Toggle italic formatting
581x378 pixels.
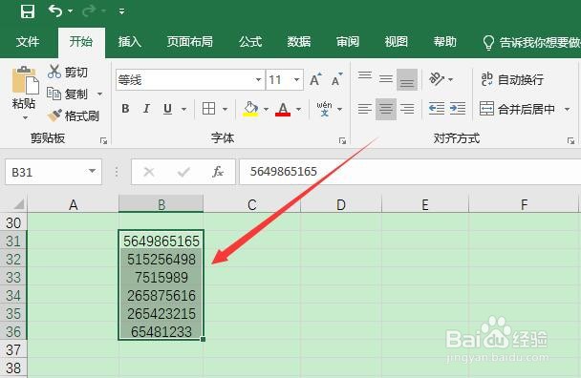[146, 109]
